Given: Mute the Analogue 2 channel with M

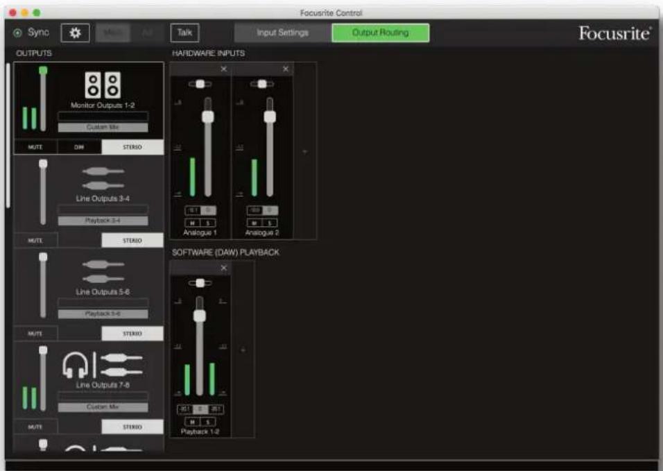Looking at the screenshot, I should (x=254, y=223).
